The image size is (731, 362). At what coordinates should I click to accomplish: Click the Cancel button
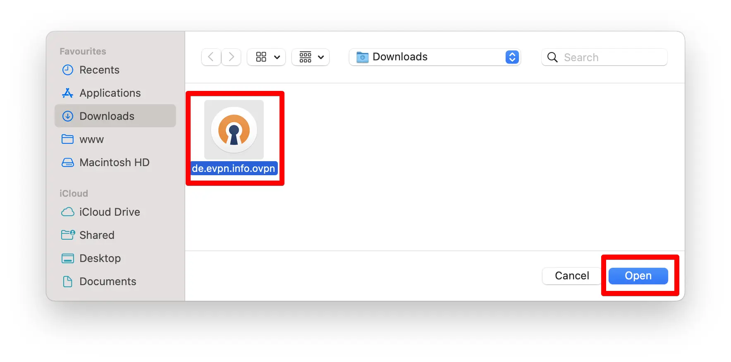572,276
